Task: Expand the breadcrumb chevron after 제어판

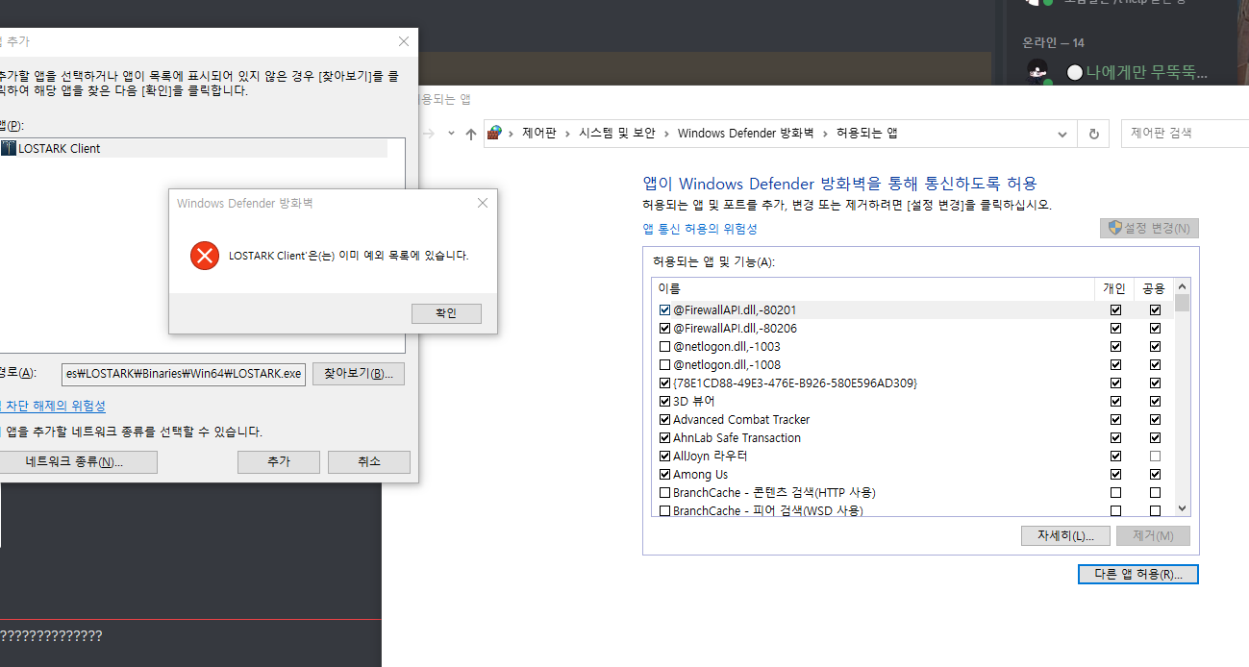Action: coord(566,135)
